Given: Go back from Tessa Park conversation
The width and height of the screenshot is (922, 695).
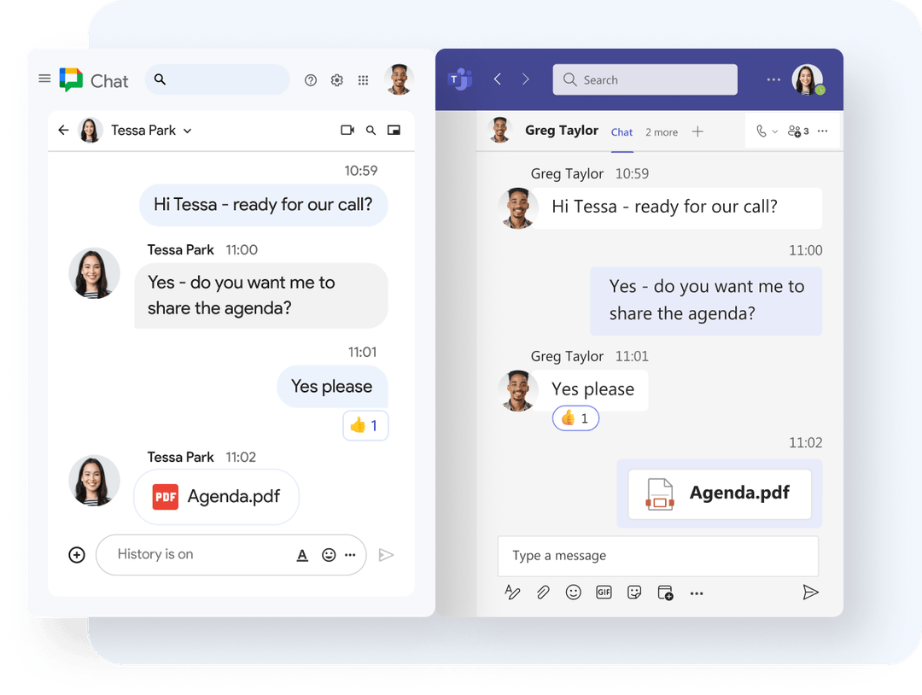Looking at the screenshot, I should click(x=63, y=130).
